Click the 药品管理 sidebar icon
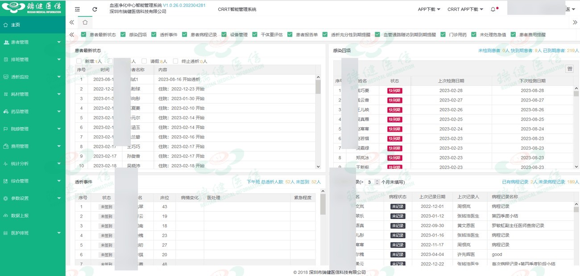The width and height of the screenshot is (580, 276). coord(6,112)
